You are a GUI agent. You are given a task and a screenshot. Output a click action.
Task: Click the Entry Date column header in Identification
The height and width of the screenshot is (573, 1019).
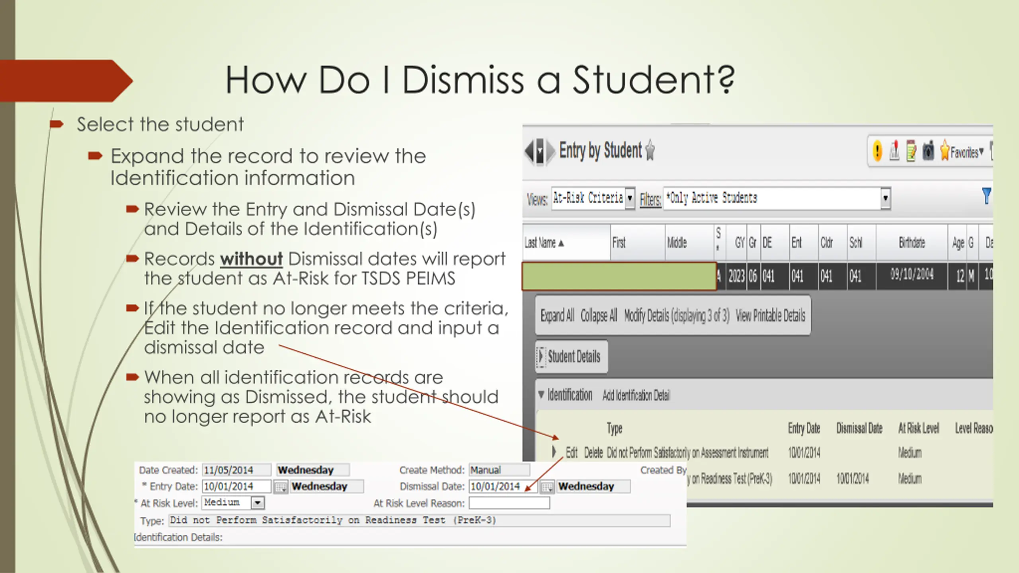804,428
